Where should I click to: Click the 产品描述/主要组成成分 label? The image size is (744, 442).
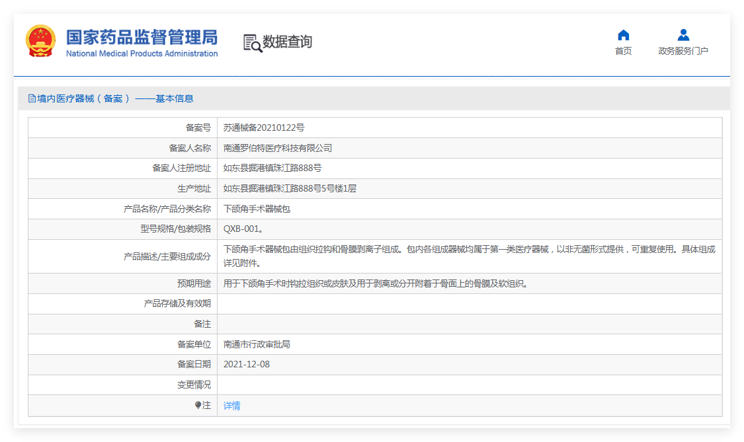point(167,256)
